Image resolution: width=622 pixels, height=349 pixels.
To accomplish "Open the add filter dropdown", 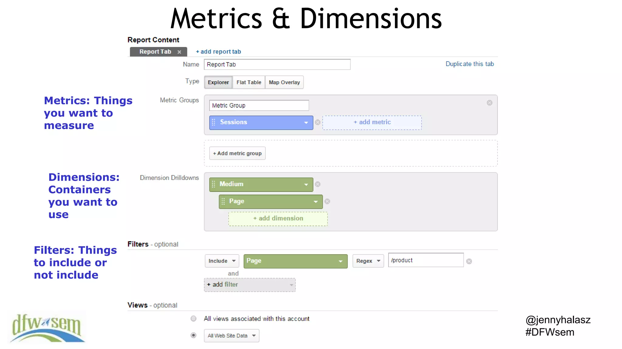I will pos(250,285).
